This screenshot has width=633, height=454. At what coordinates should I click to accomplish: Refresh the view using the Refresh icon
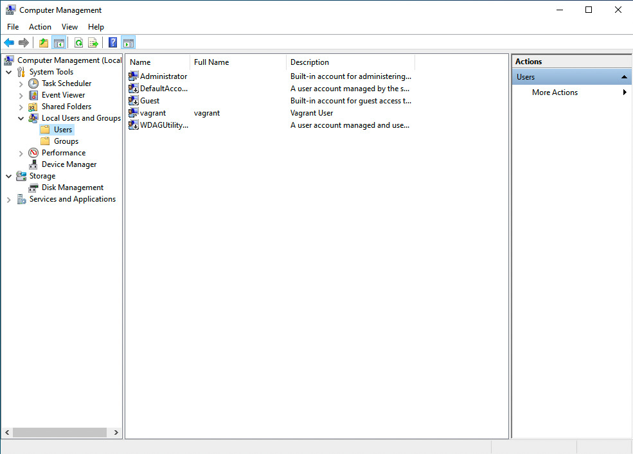click(x=78, y=42)
